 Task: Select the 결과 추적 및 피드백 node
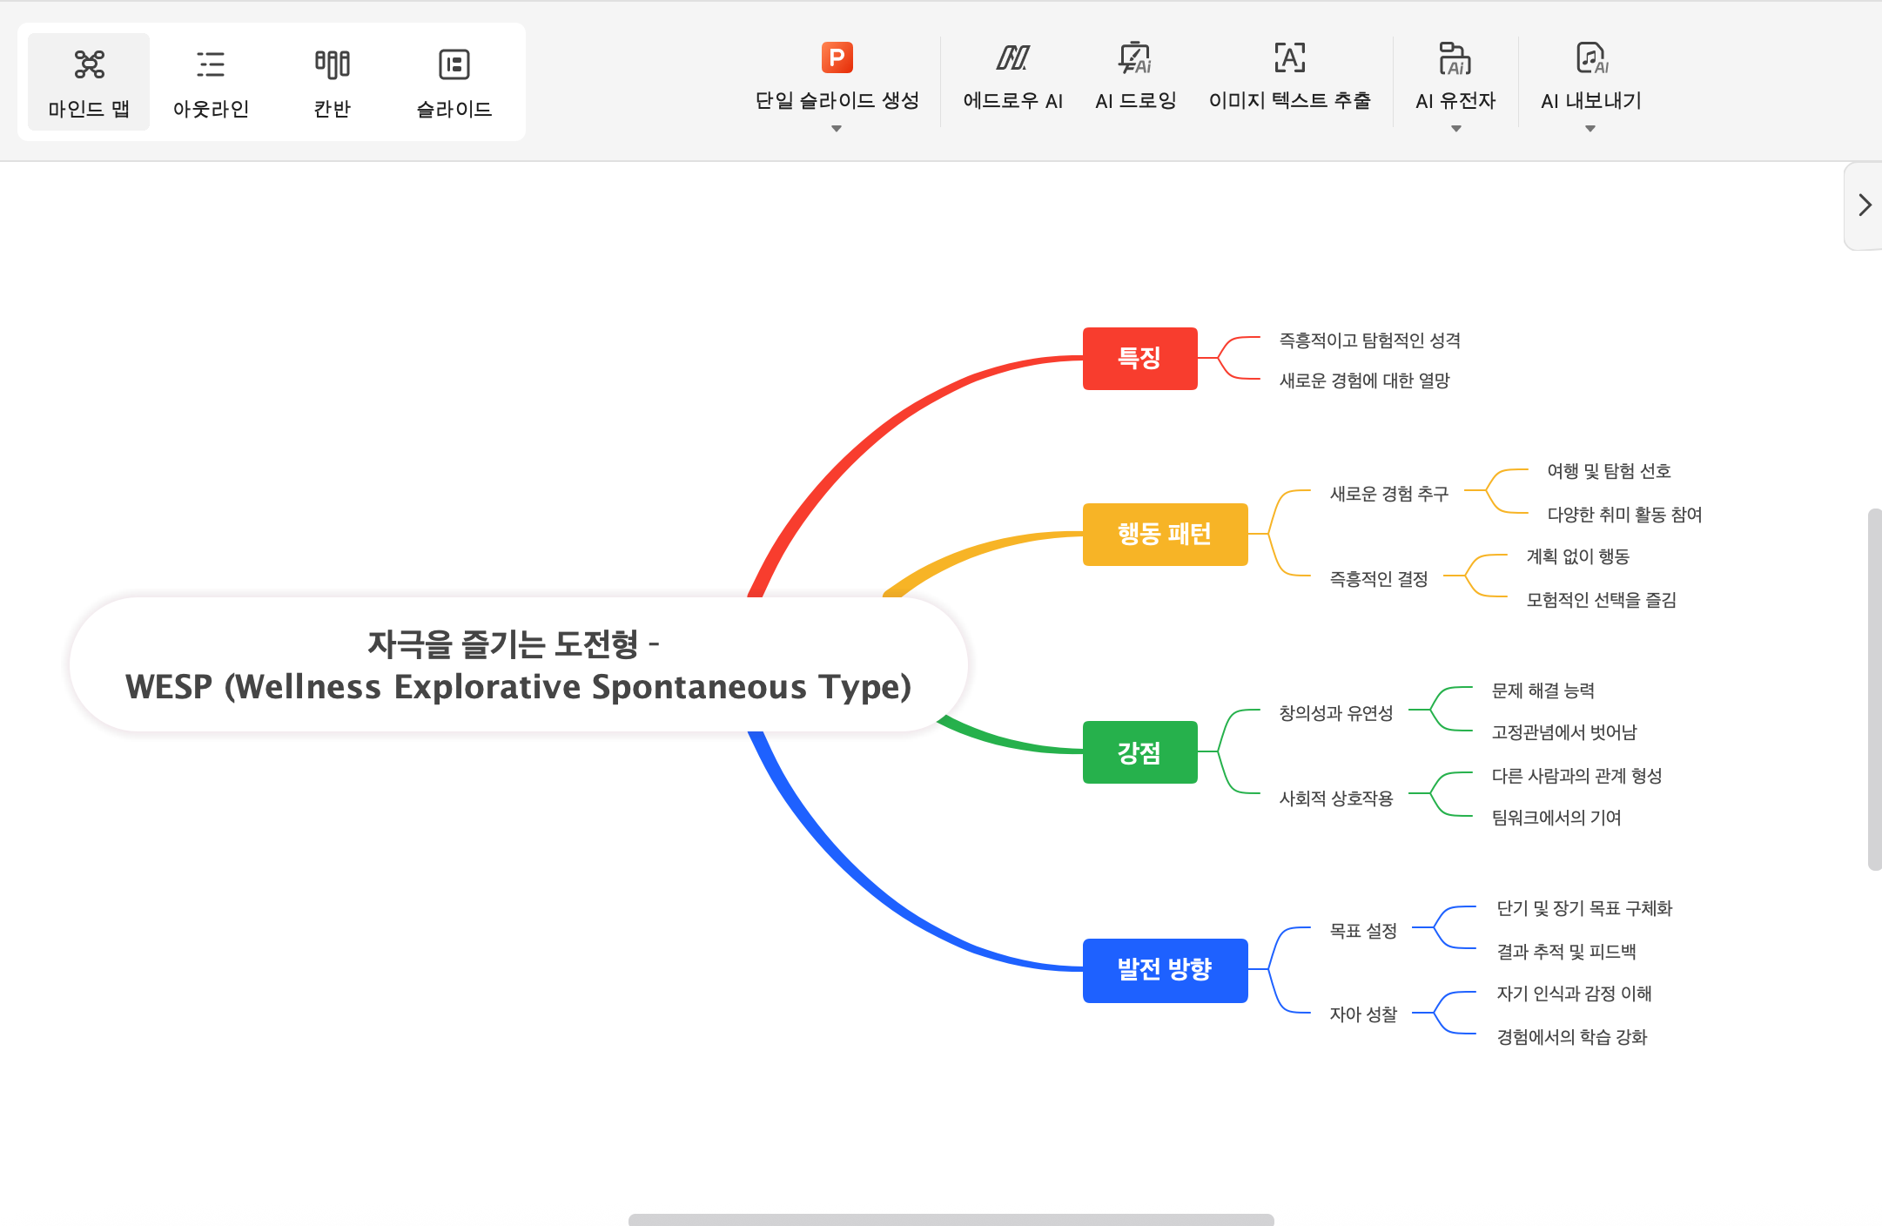pos(1566,952)
